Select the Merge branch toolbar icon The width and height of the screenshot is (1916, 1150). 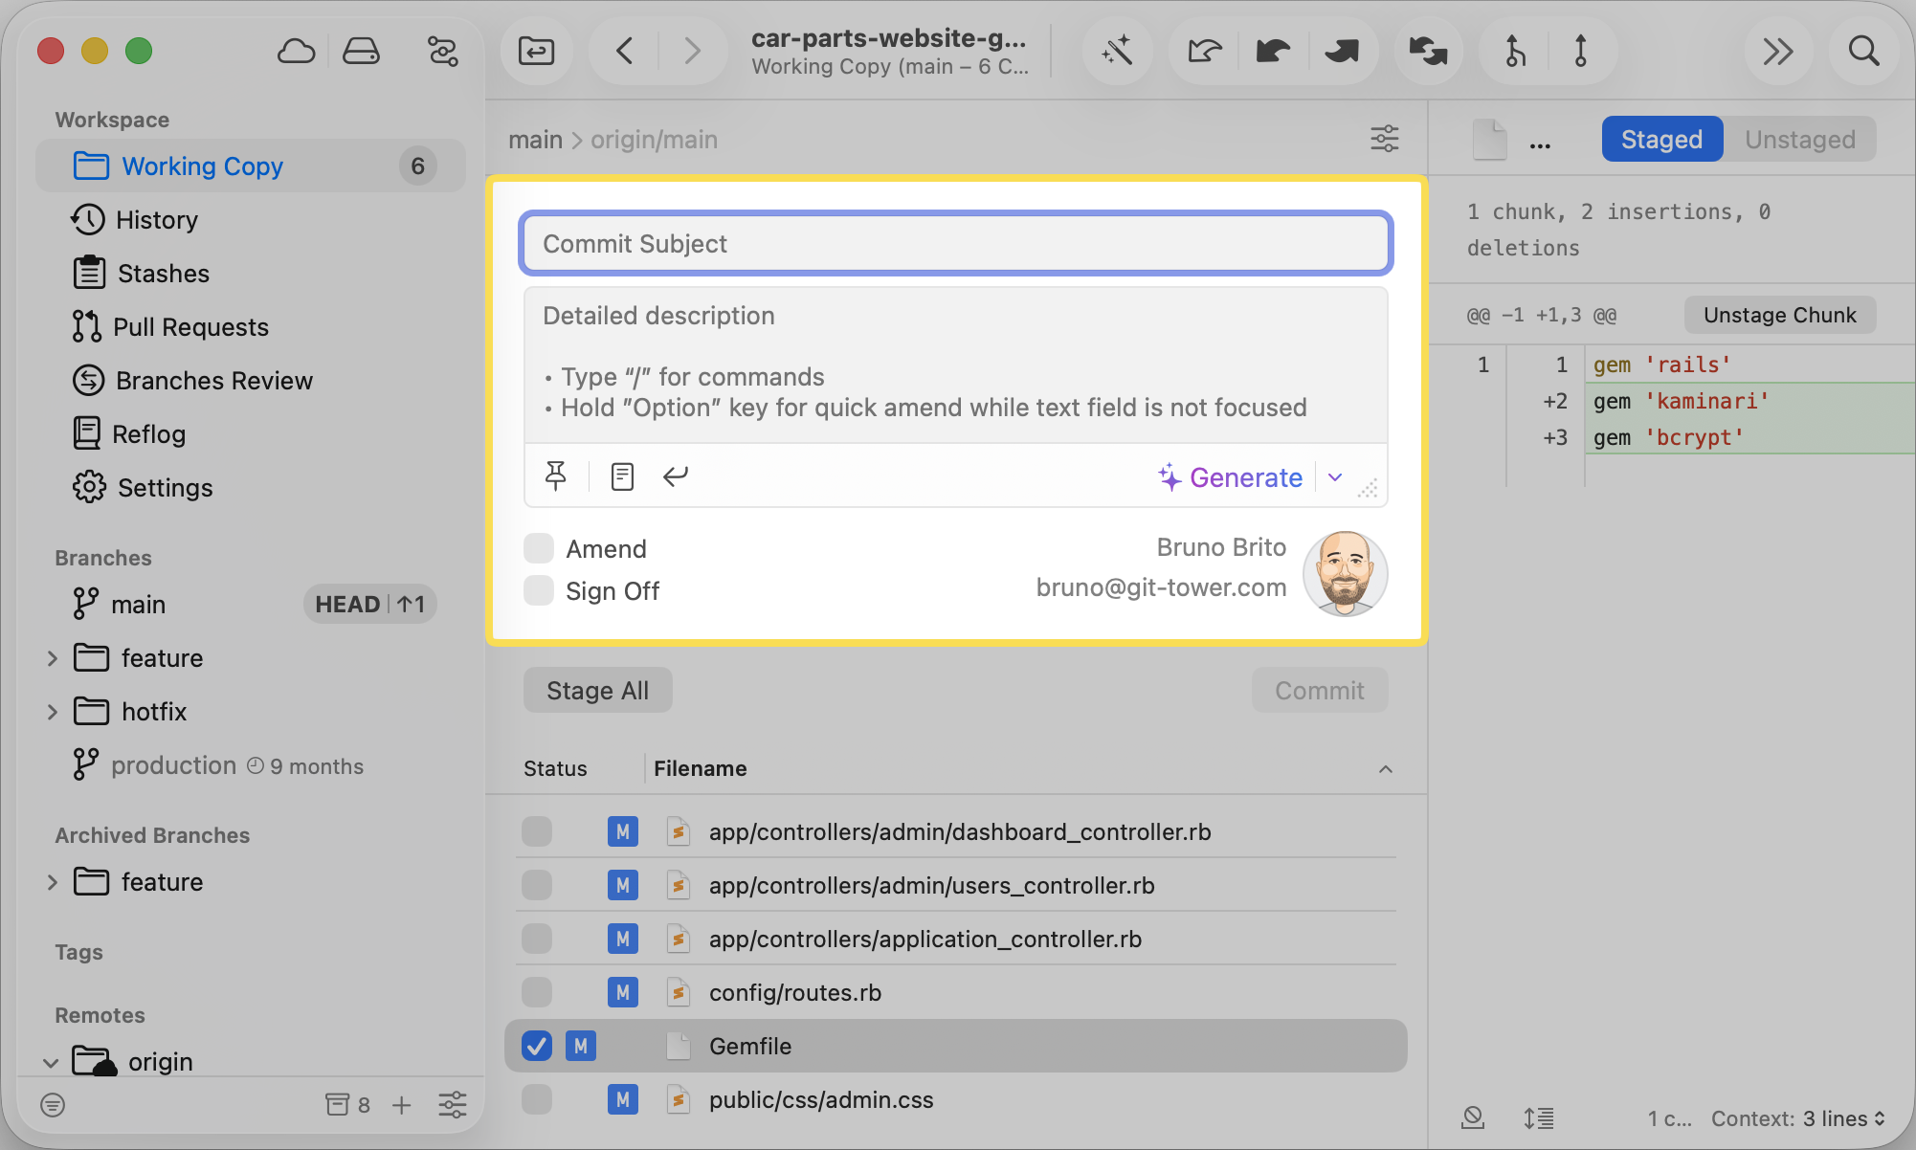tap(1513, 51)
